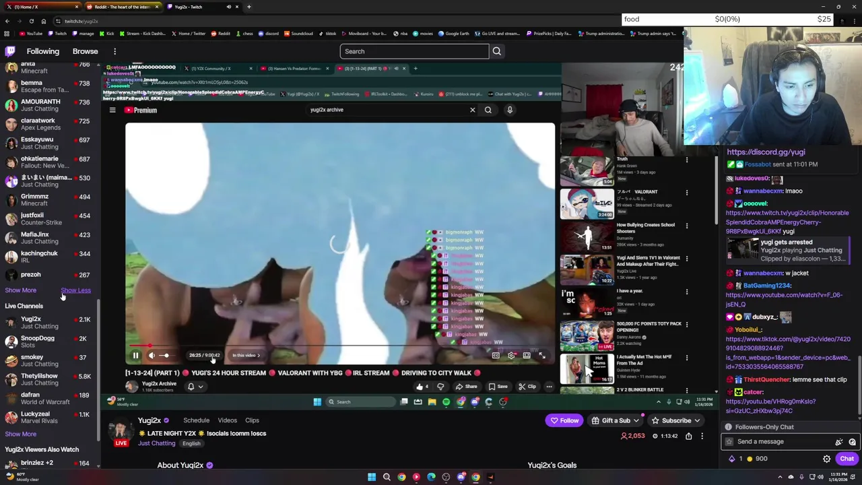Toggle closed captions on YouTube player

496,356
